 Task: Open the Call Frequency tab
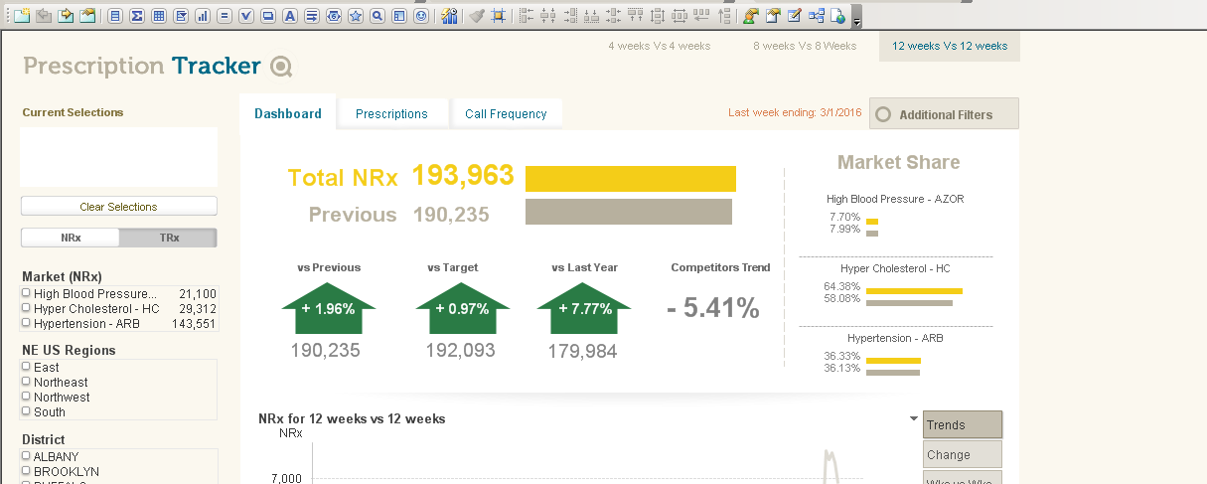click(x=506, y=114)
